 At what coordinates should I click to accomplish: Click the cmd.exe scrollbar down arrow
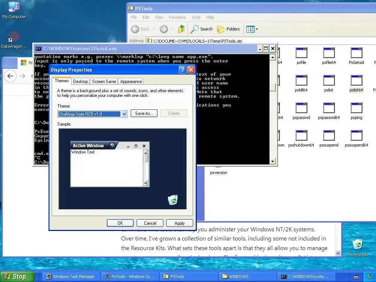click(x=272, y=162)
